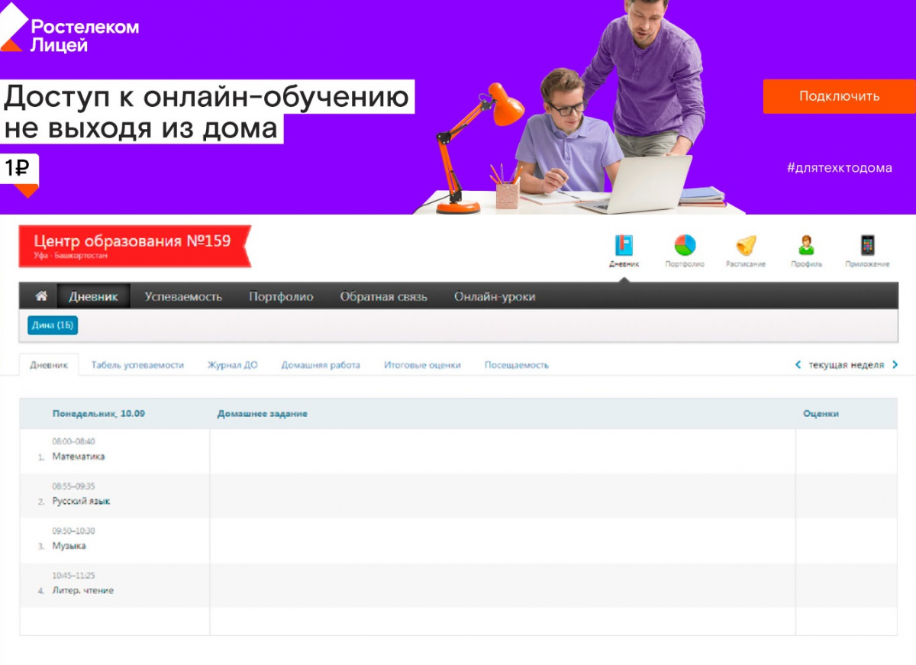Click the #длятехктодома hashtag

point(839,168)
